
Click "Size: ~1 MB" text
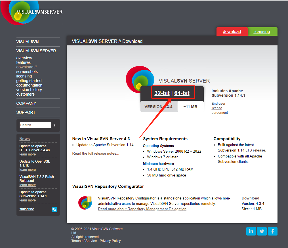click(252, 209)
